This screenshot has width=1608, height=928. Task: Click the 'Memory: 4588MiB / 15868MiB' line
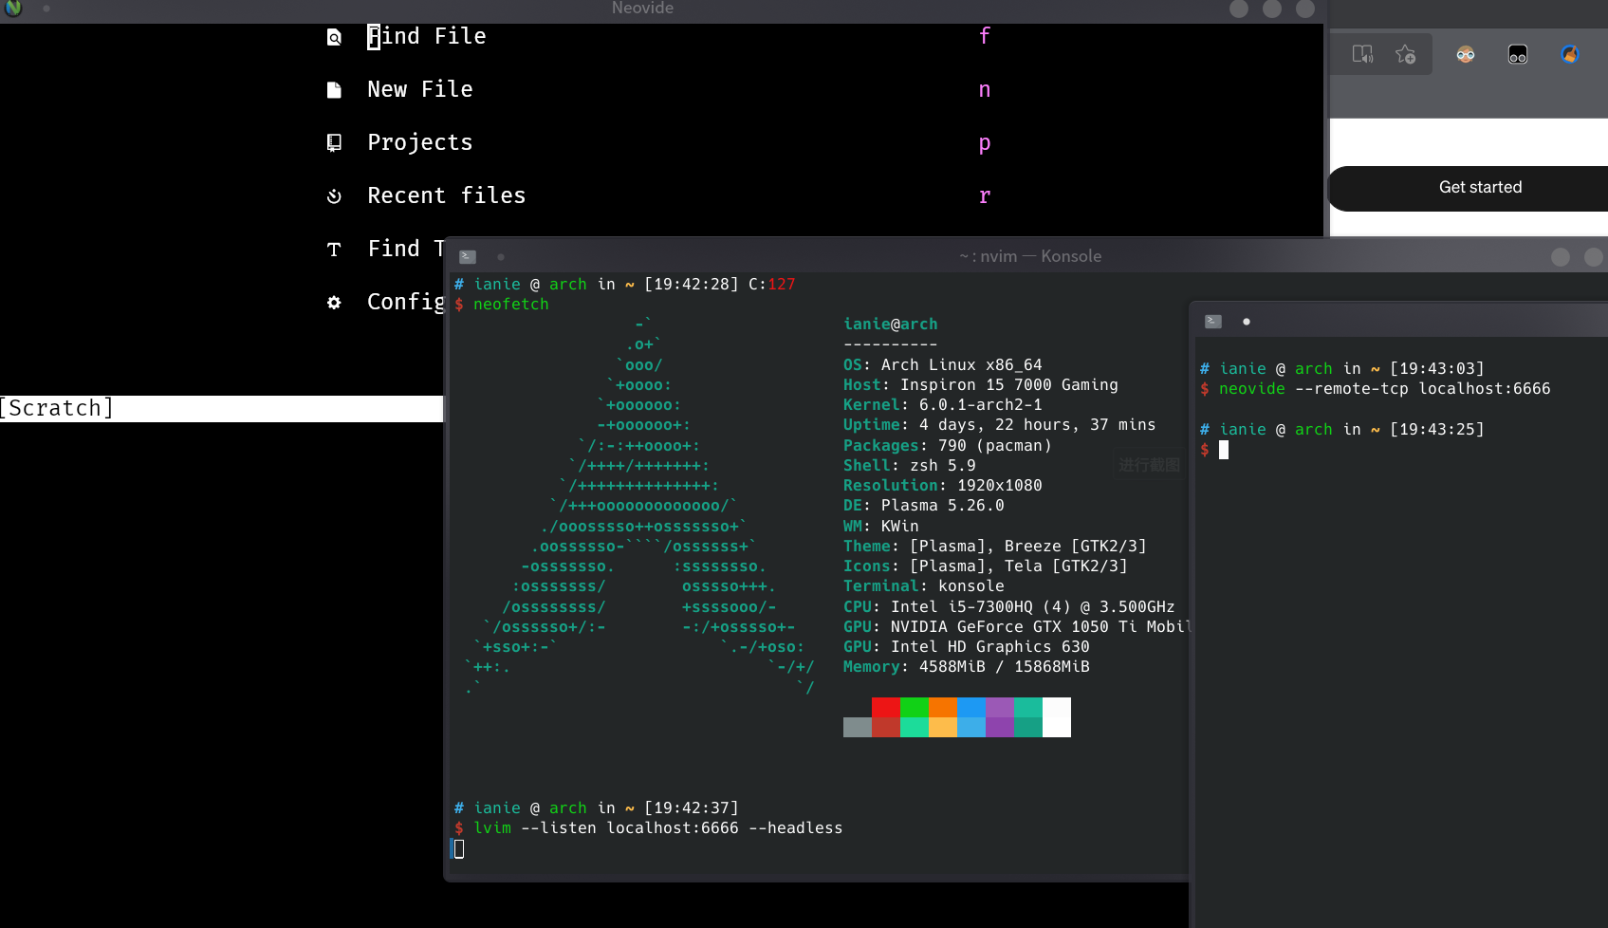pyautogui.click(x=967, y=666)
